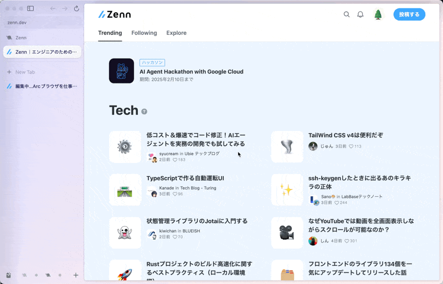Click the zenn.dev address field

coord(42,23)
